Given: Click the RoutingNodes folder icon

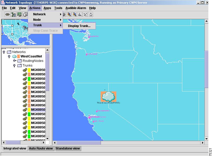Looking at the screenshot, I should pyautogui.click(x=20, y=61).
